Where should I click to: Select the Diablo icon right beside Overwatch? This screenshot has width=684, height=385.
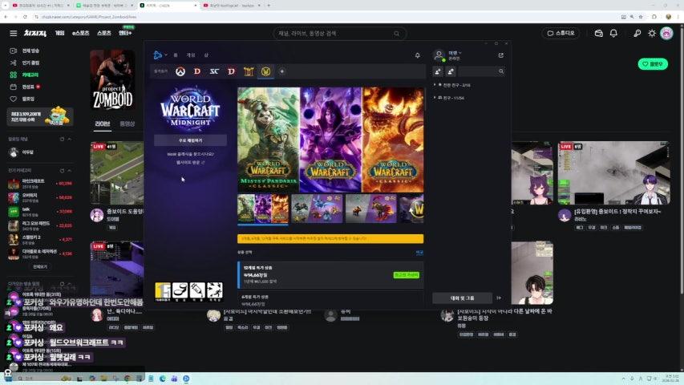tap(197, 71)
